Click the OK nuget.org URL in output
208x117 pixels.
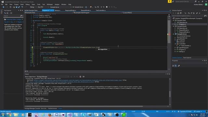[x=61, y=82]
